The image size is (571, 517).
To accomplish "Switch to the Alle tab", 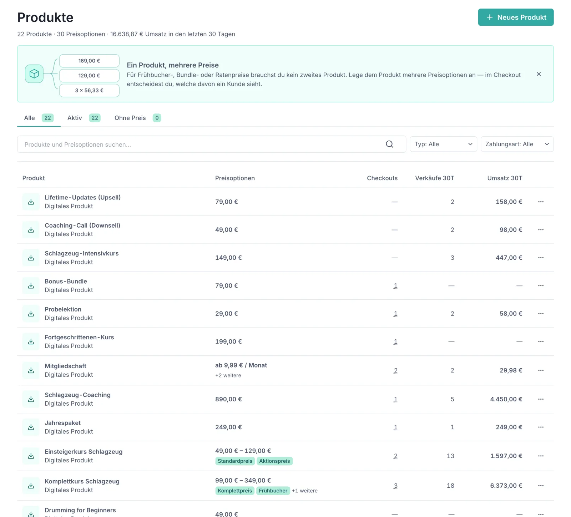I will coord(39,118).
